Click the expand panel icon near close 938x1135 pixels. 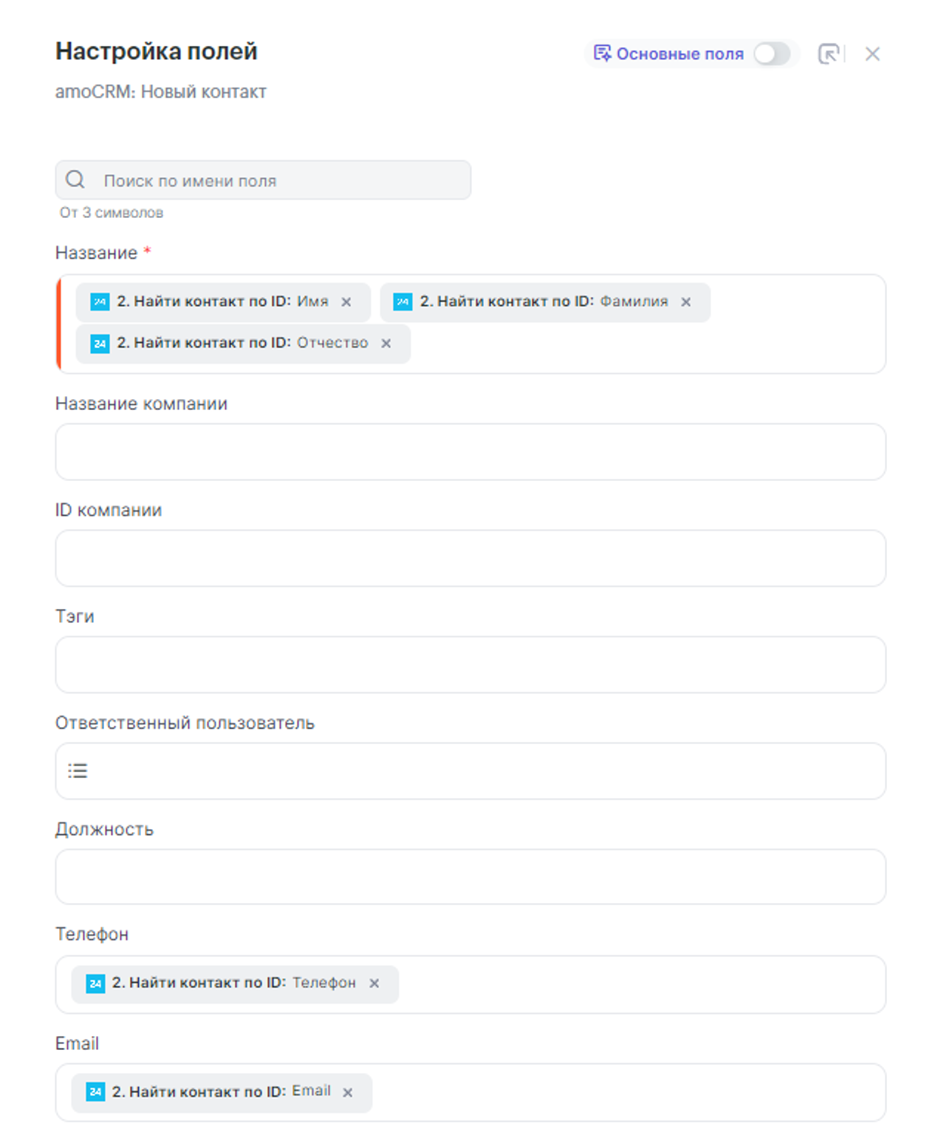(829, 54)
